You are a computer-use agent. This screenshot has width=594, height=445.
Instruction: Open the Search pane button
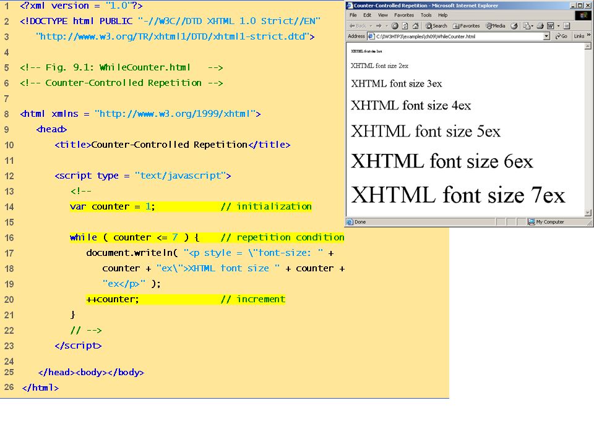(436, 26)
